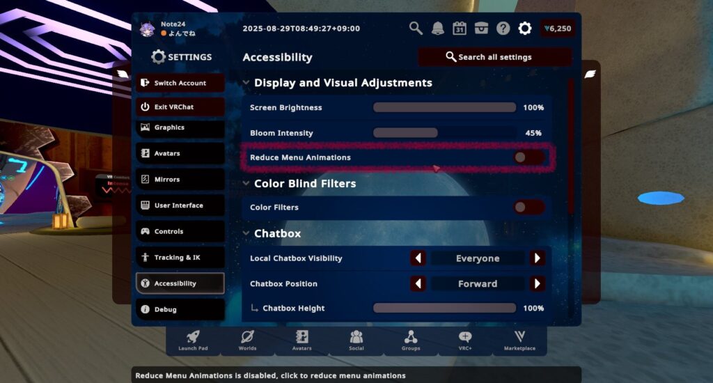713x383 pixels.
Task: Click Exit VRChat button
Action: tap(180, 107)
